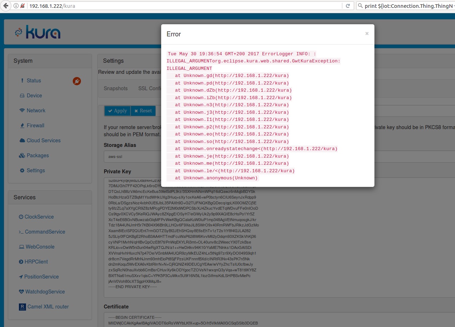
Task: Click the search magnifier icon
Action: 361,6
